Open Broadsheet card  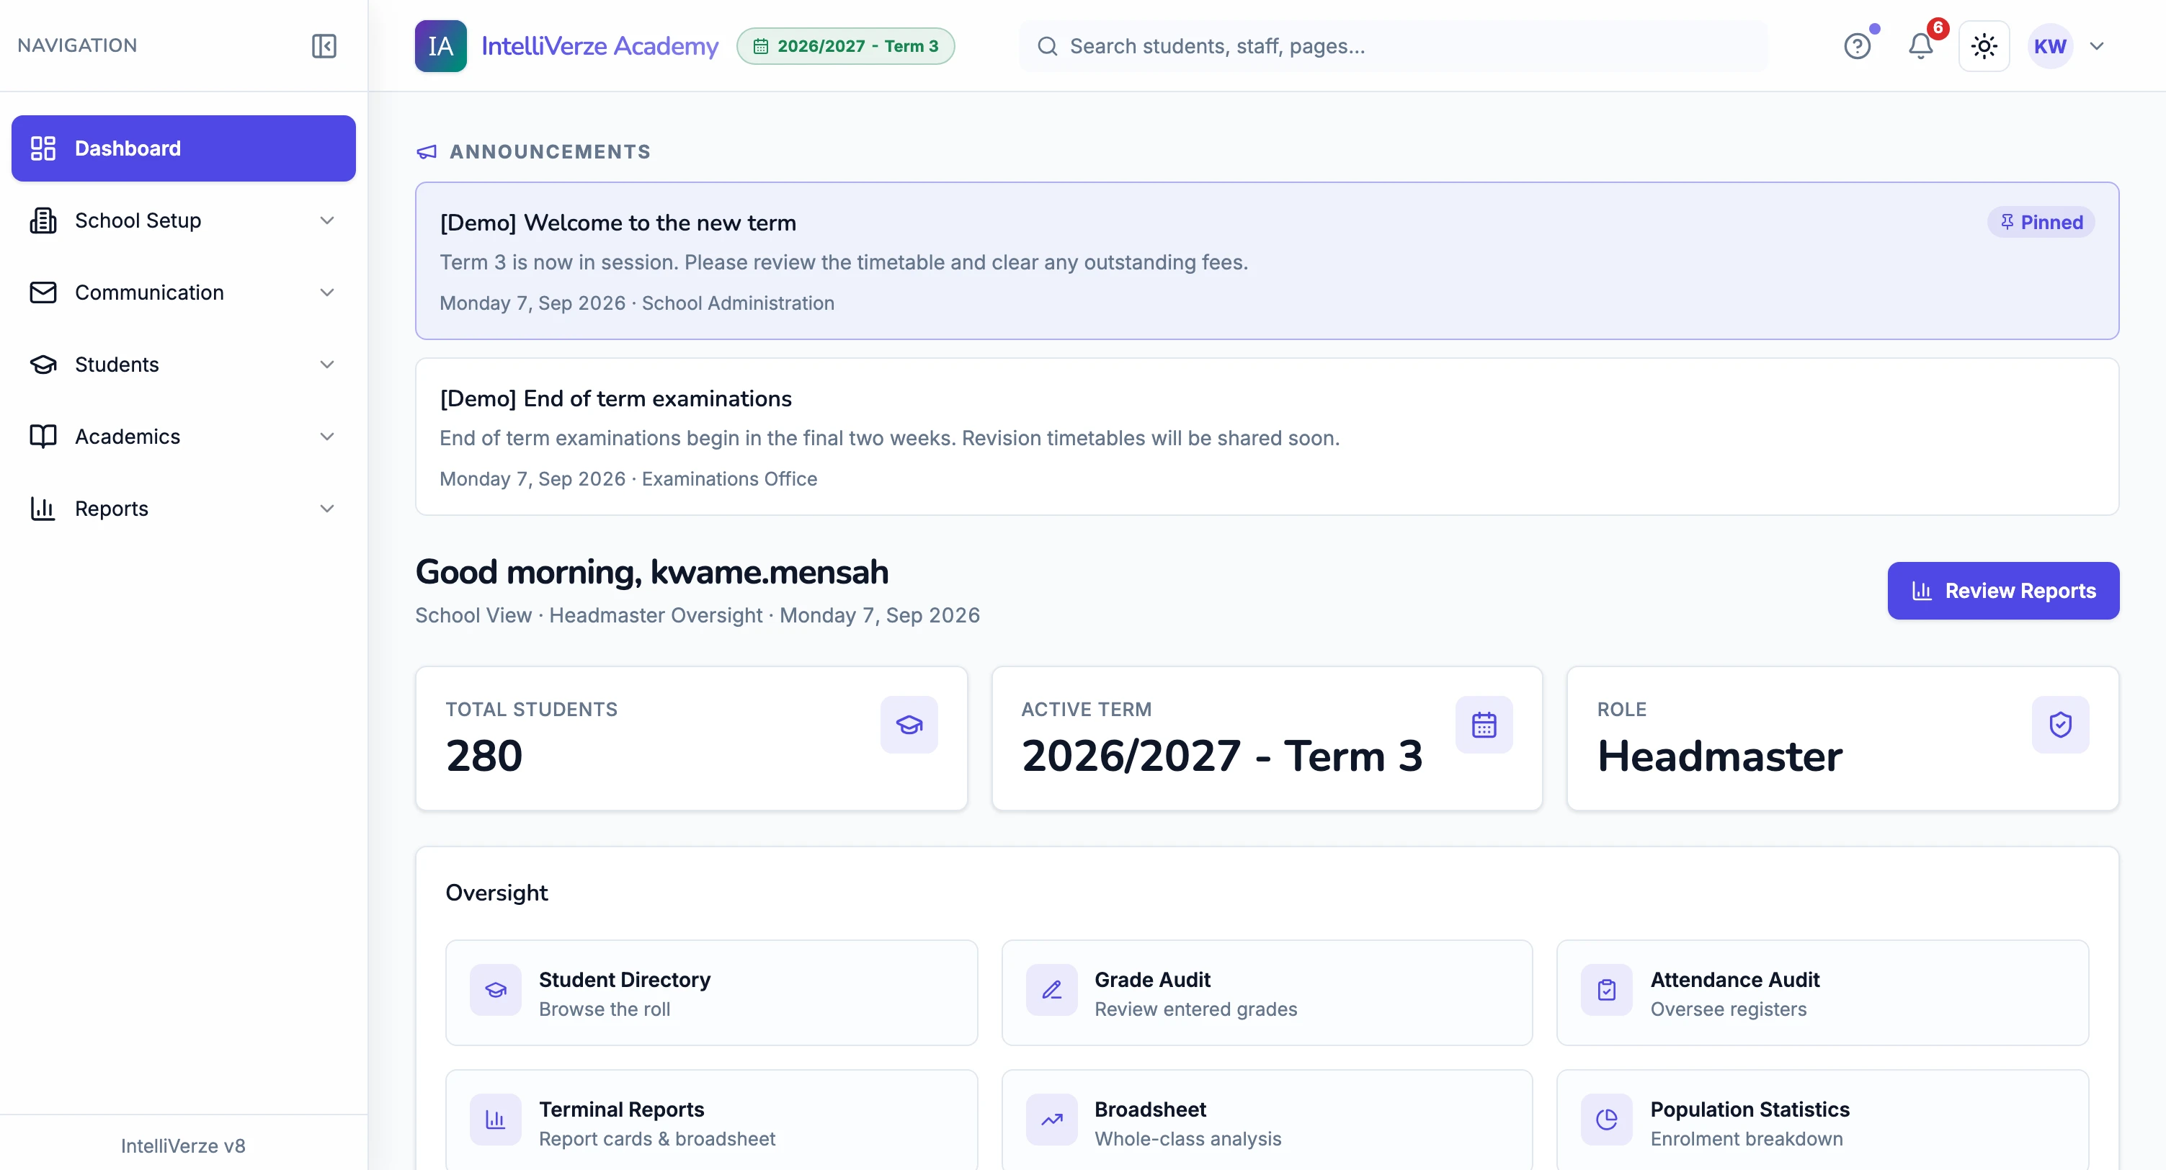pos(1266,1121)
